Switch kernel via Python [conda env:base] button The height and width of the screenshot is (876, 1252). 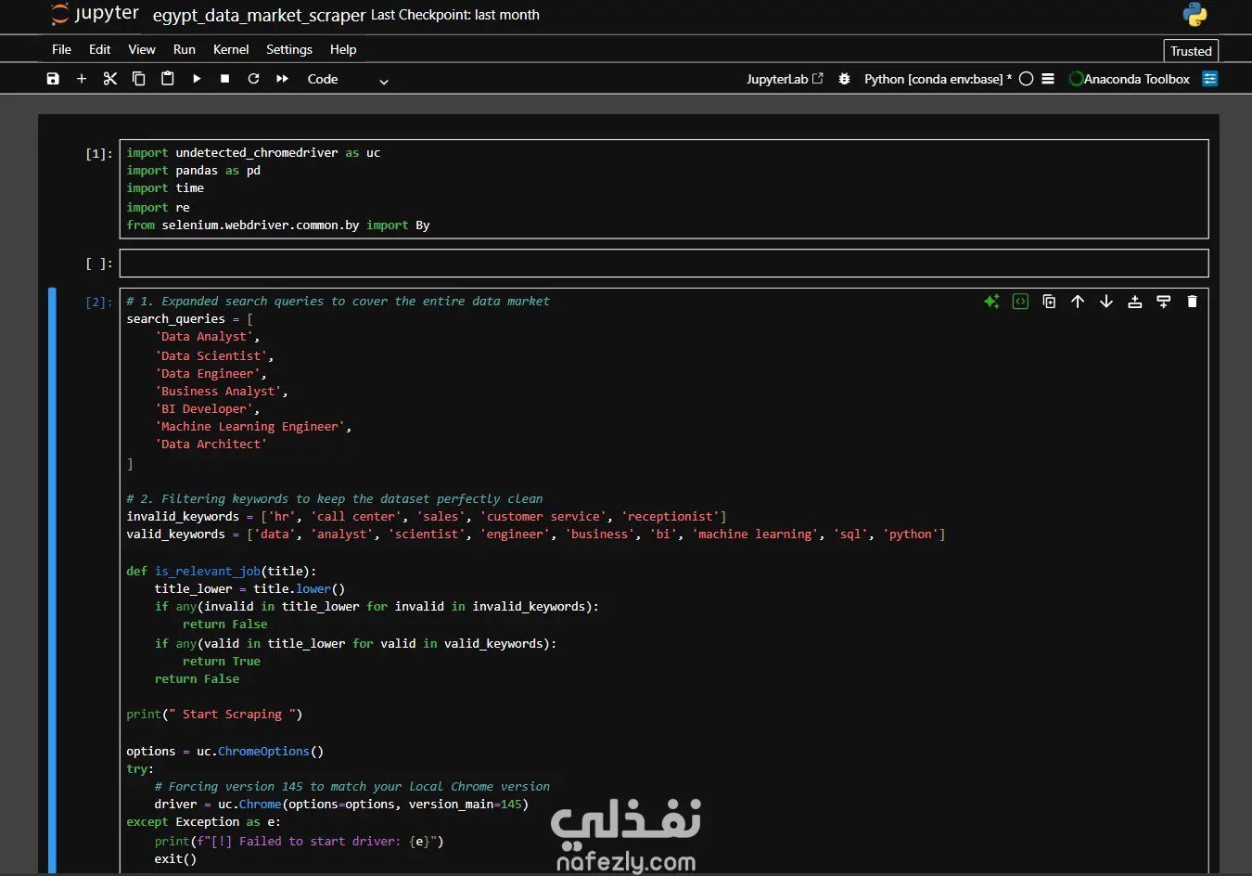tap(938, 79)
